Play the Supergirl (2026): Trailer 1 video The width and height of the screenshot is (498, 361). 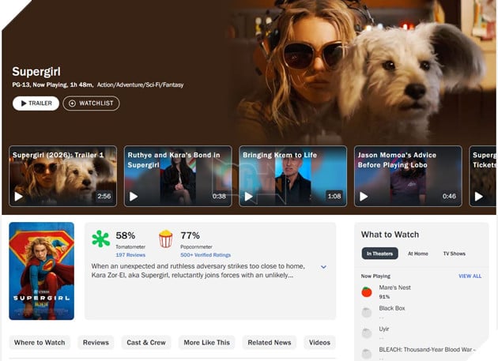click(19, 197)
